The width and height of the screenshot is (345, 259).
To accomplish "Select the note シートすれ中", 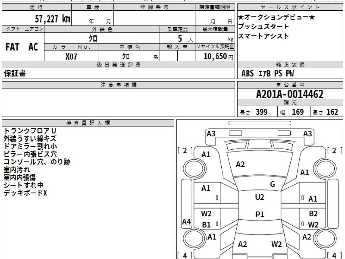I will pyautogui.click(x=24, y=185).
